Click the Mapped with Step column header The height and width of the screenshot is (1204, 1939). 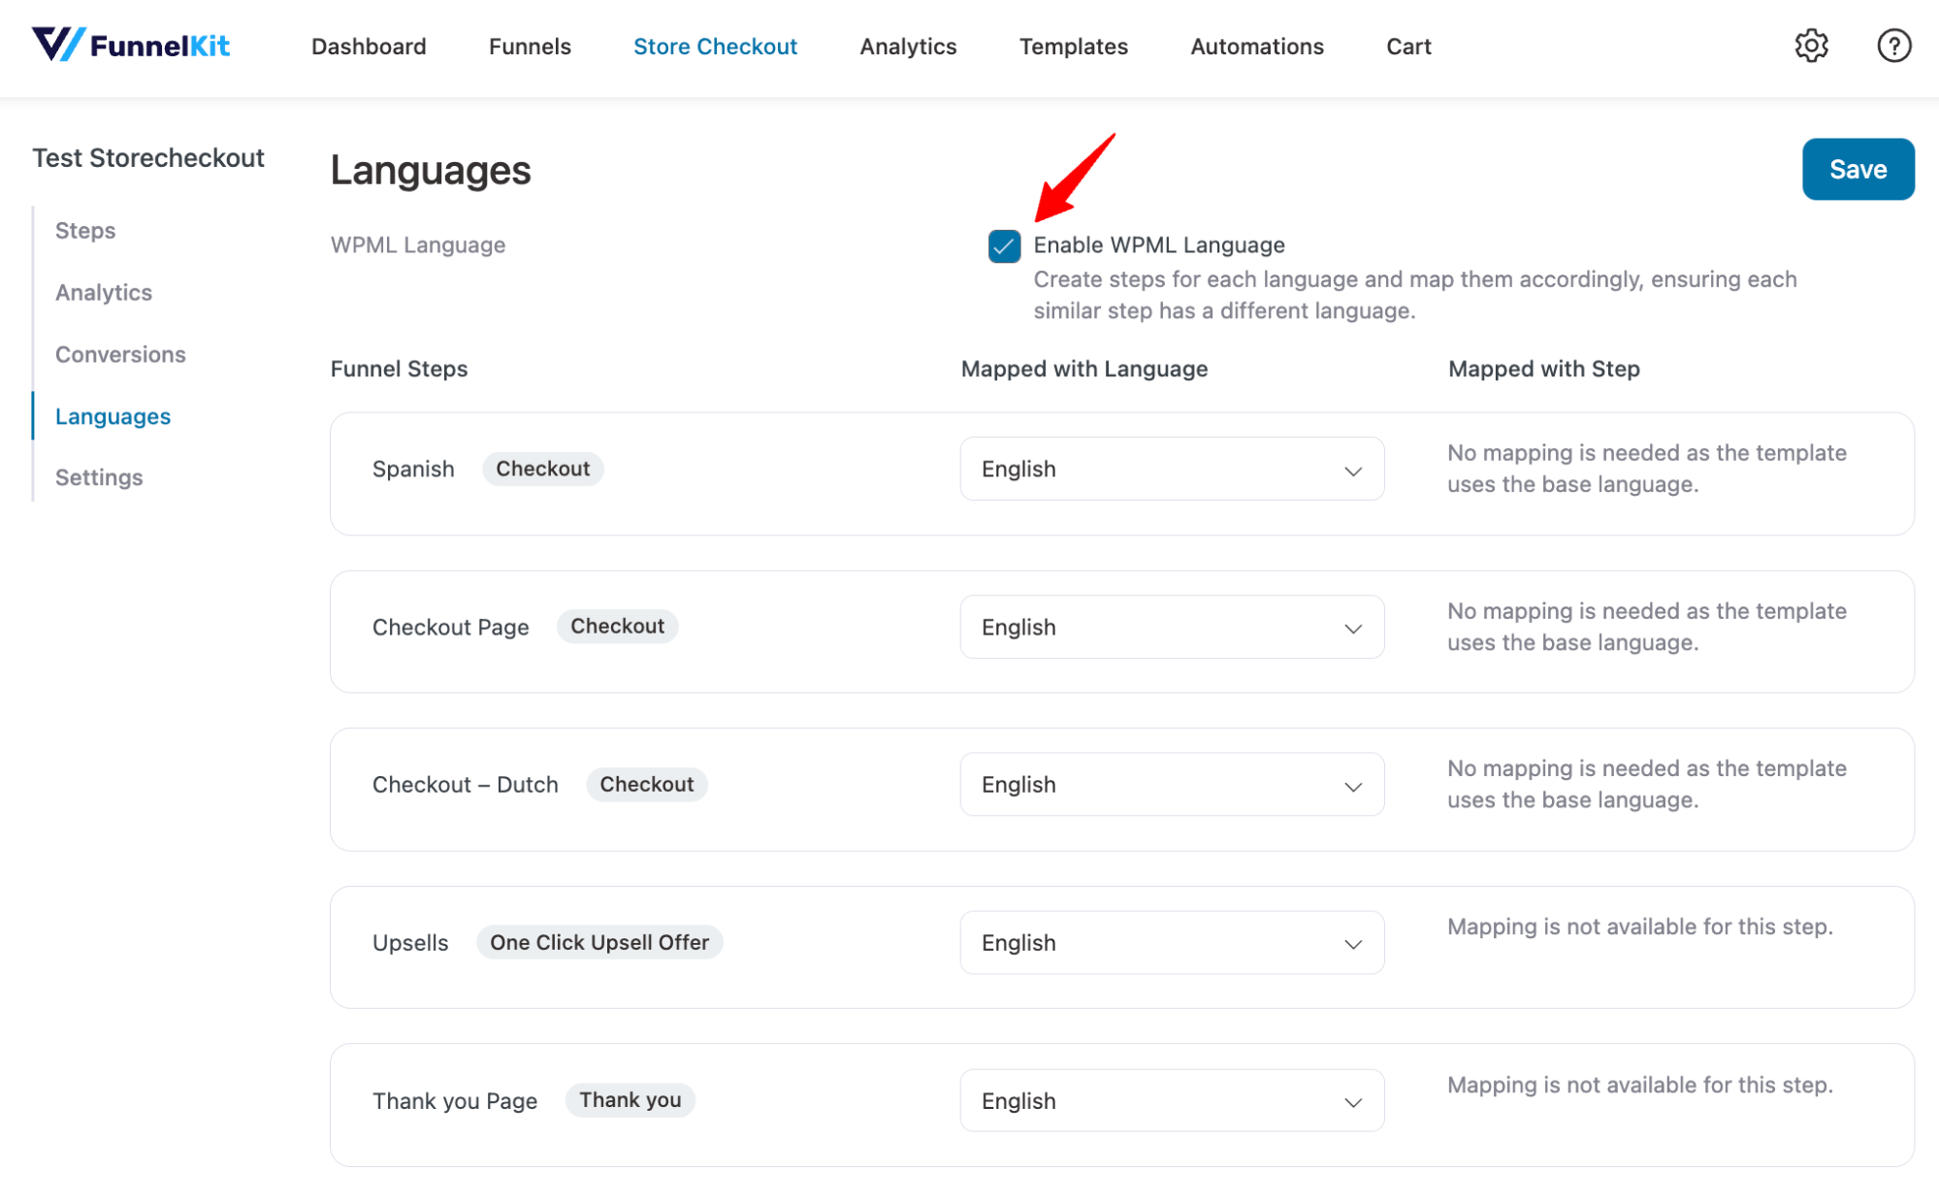click(x=1543, y=369)
